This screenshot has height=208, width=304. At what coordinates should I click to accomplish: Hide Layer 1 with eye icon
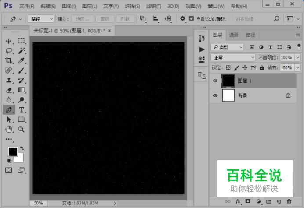tap(215, 81)
